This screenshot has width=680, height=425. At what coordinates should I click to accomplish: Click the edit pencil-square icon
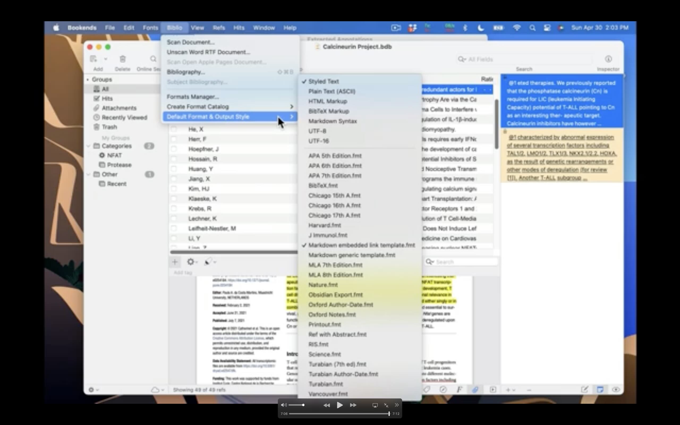584,390
